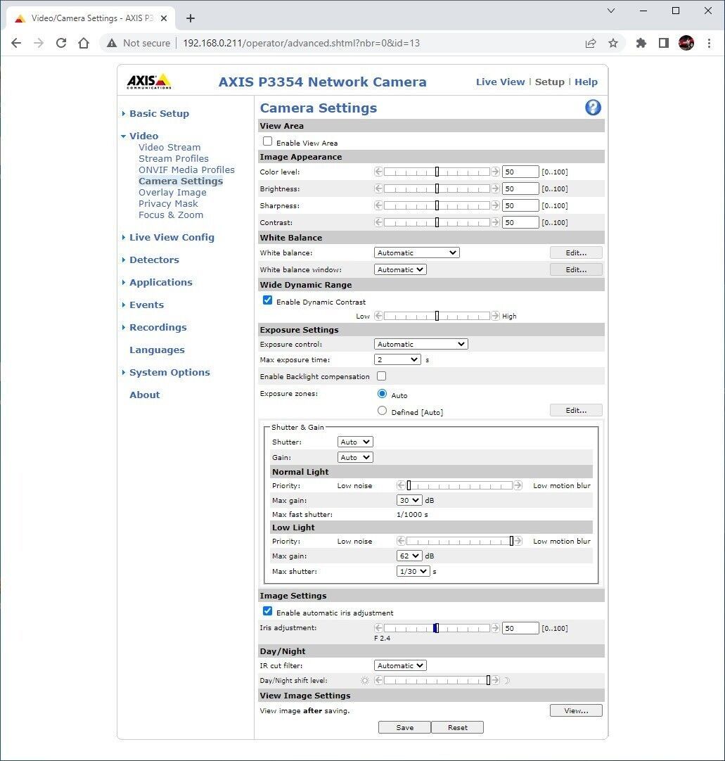Click the Brightness slider track
This screenshot has height=761, width=725.
click(437, 188)
